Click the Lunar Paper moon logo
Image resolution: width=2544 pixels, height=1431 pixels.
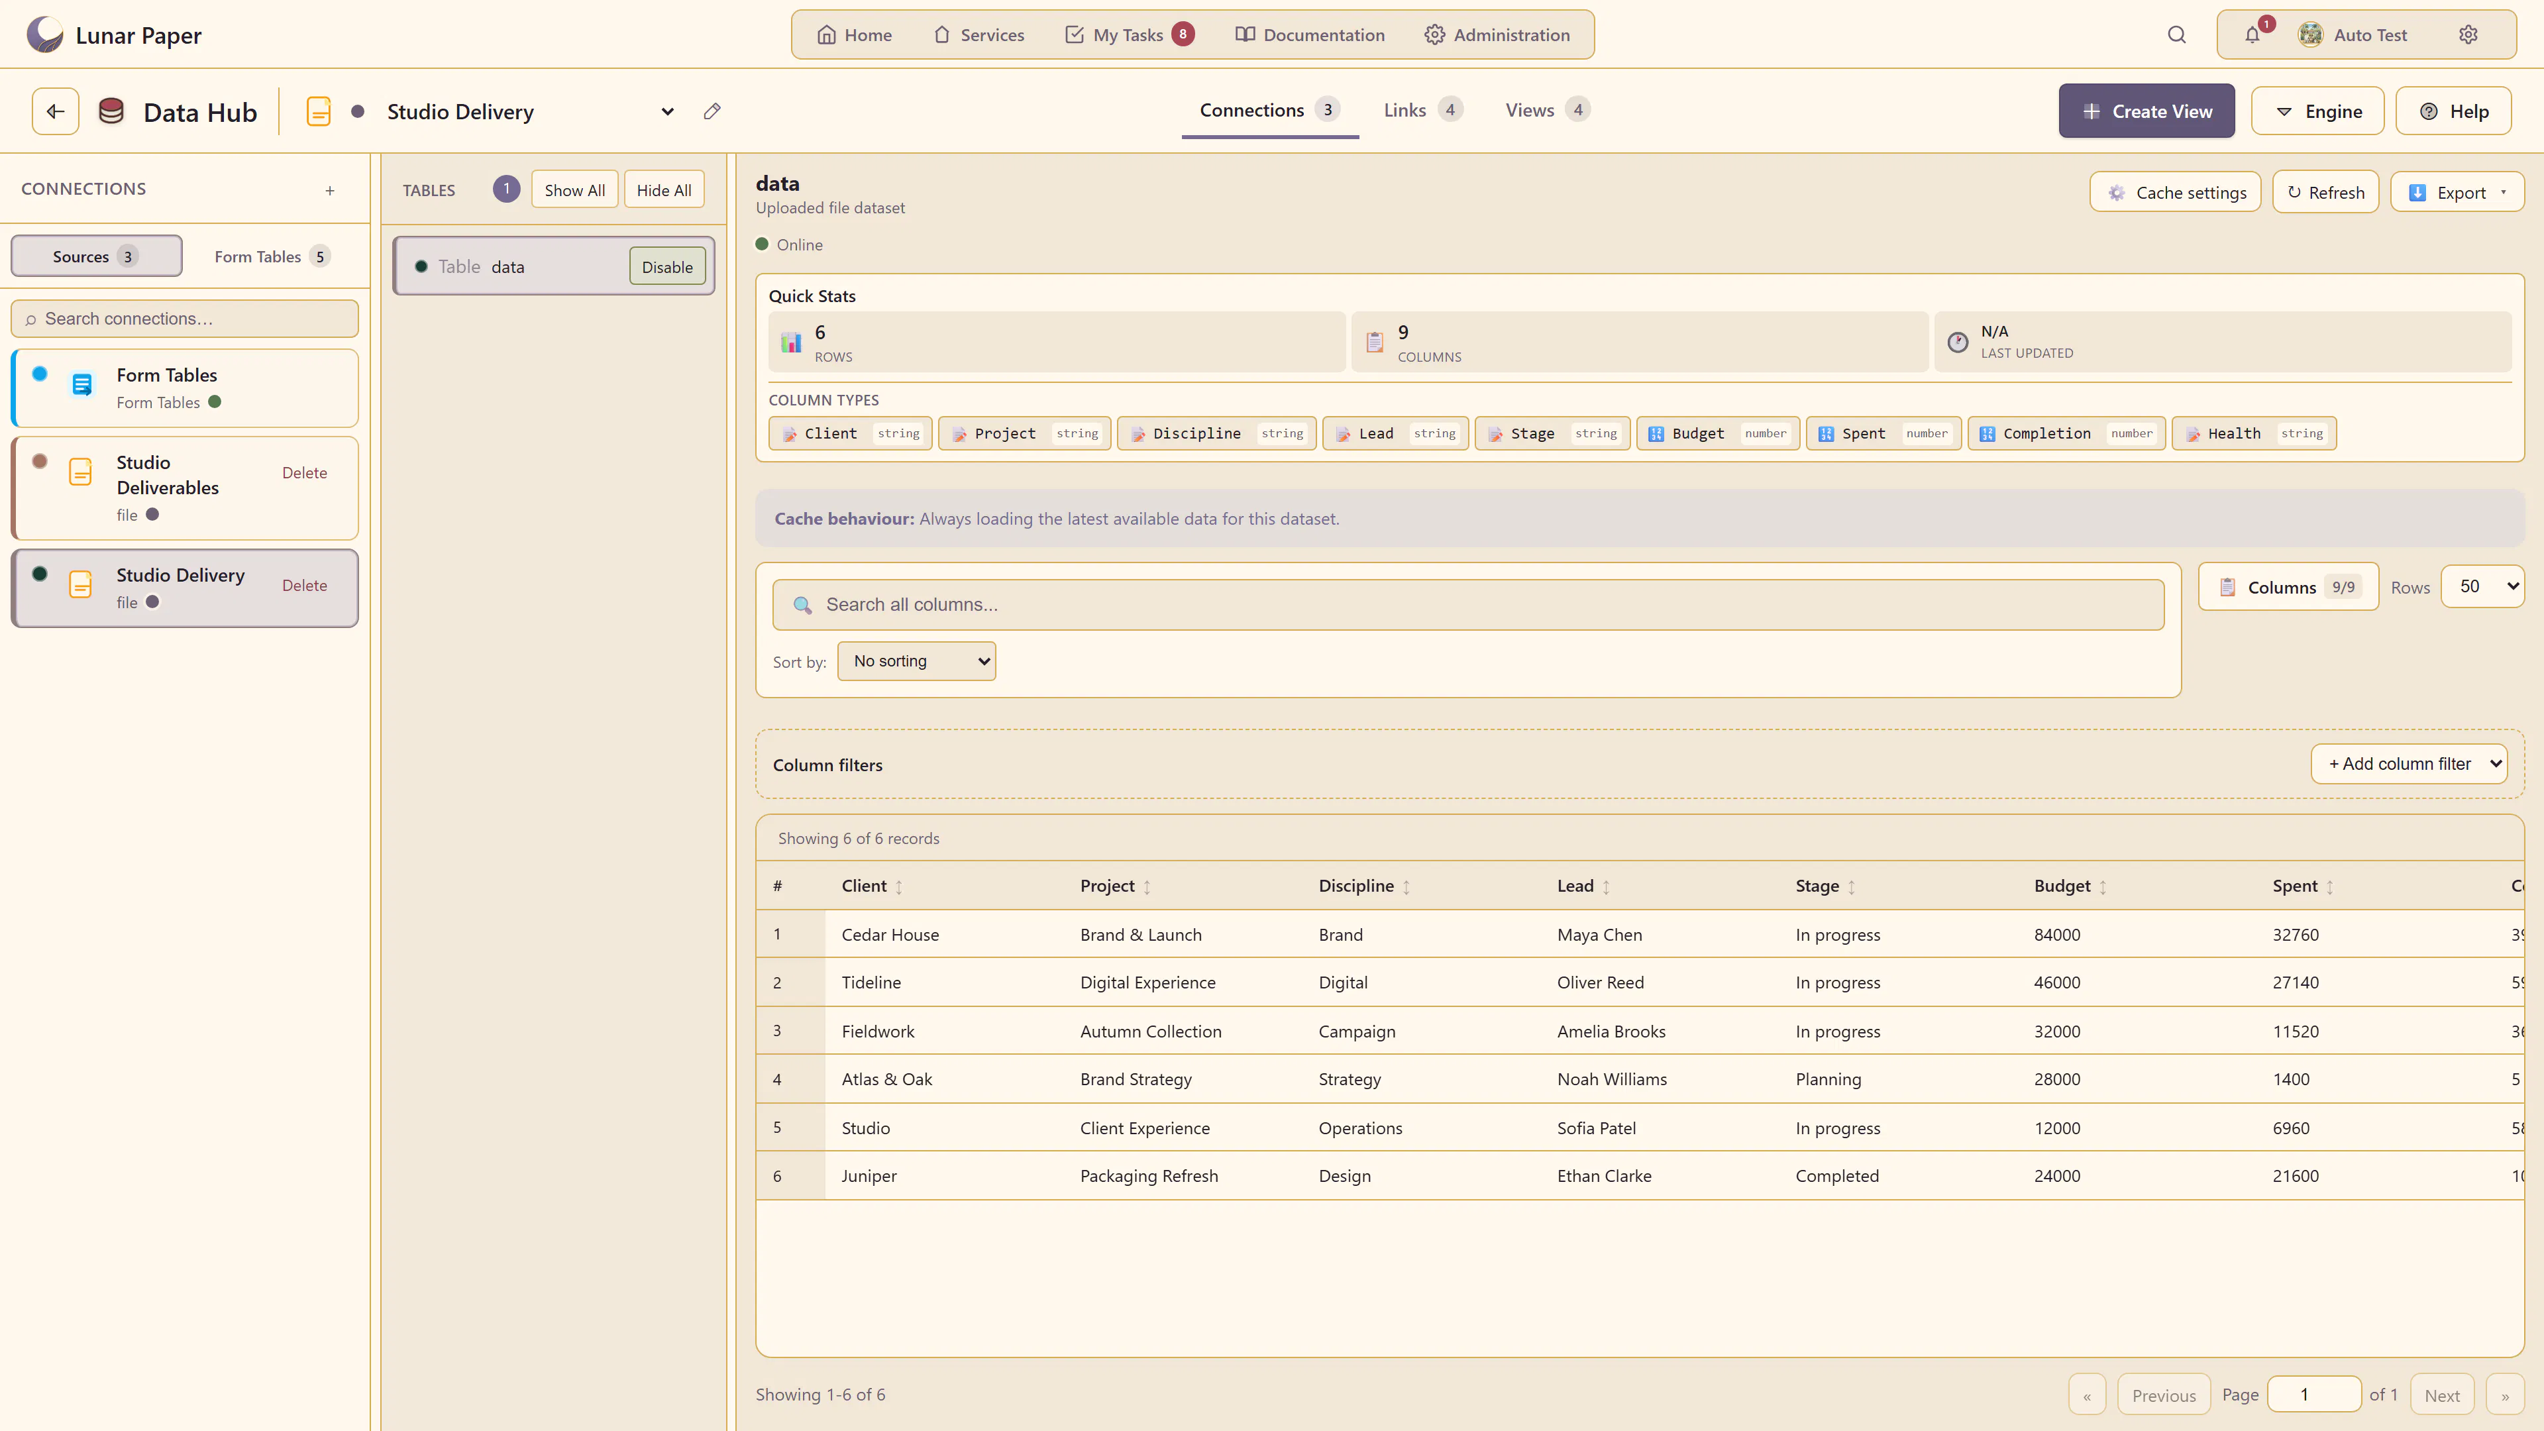[44, 34]
